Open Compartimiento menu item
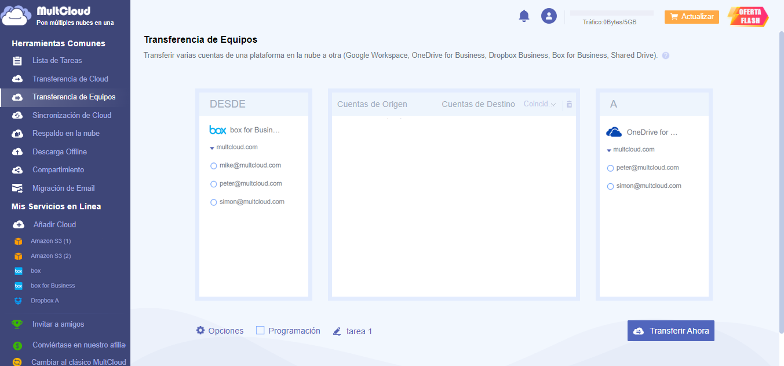The width and height of the screenshot is (784, 366). (x=59, y=169)
